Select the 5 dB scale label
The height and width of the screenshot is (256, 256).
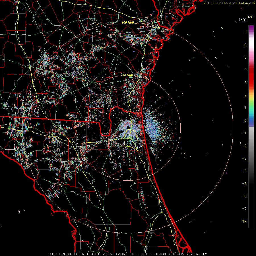[245, 57]
